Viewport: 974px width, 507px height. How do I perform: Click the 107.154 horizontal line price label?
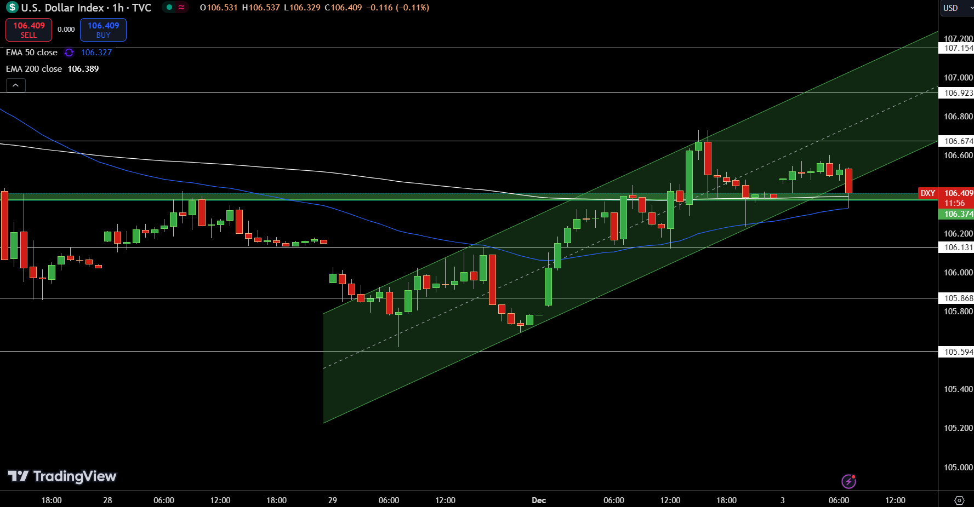pos(956,48)
